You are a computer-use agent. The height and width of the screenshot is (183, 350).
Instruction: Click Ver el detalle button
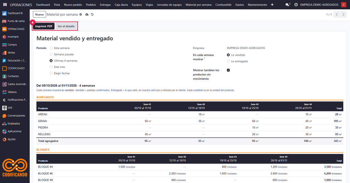pos(66,26)
